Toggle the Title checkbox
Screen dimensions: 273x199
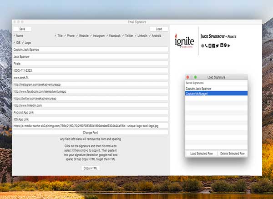pos(56,35)
